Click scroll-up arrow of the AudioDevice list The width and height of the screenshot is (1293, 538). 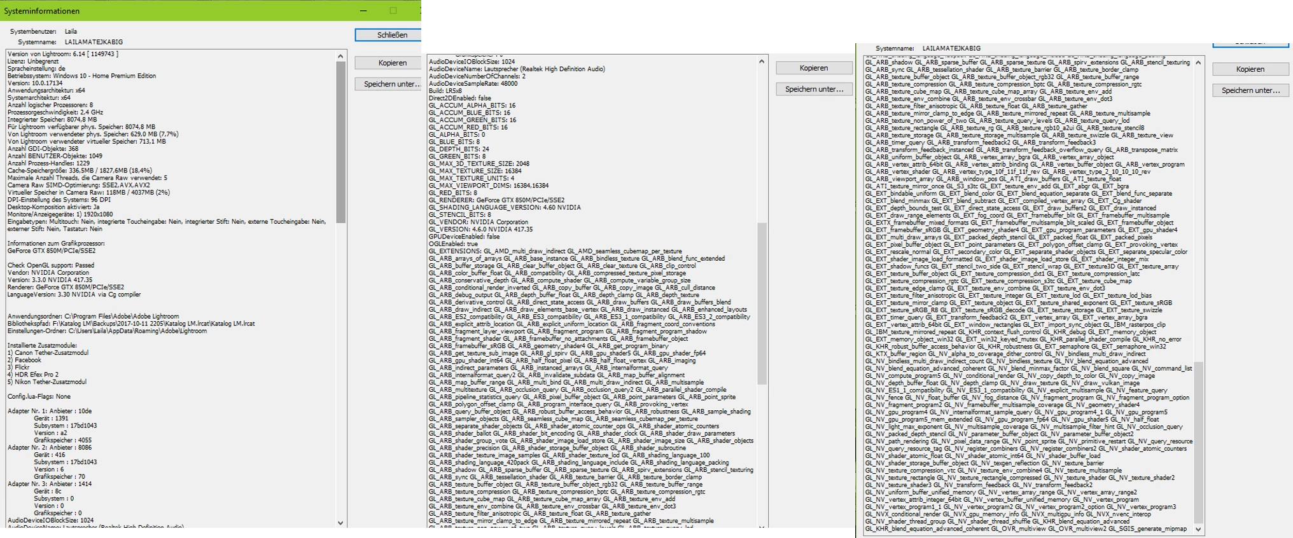tap(762, 62)
